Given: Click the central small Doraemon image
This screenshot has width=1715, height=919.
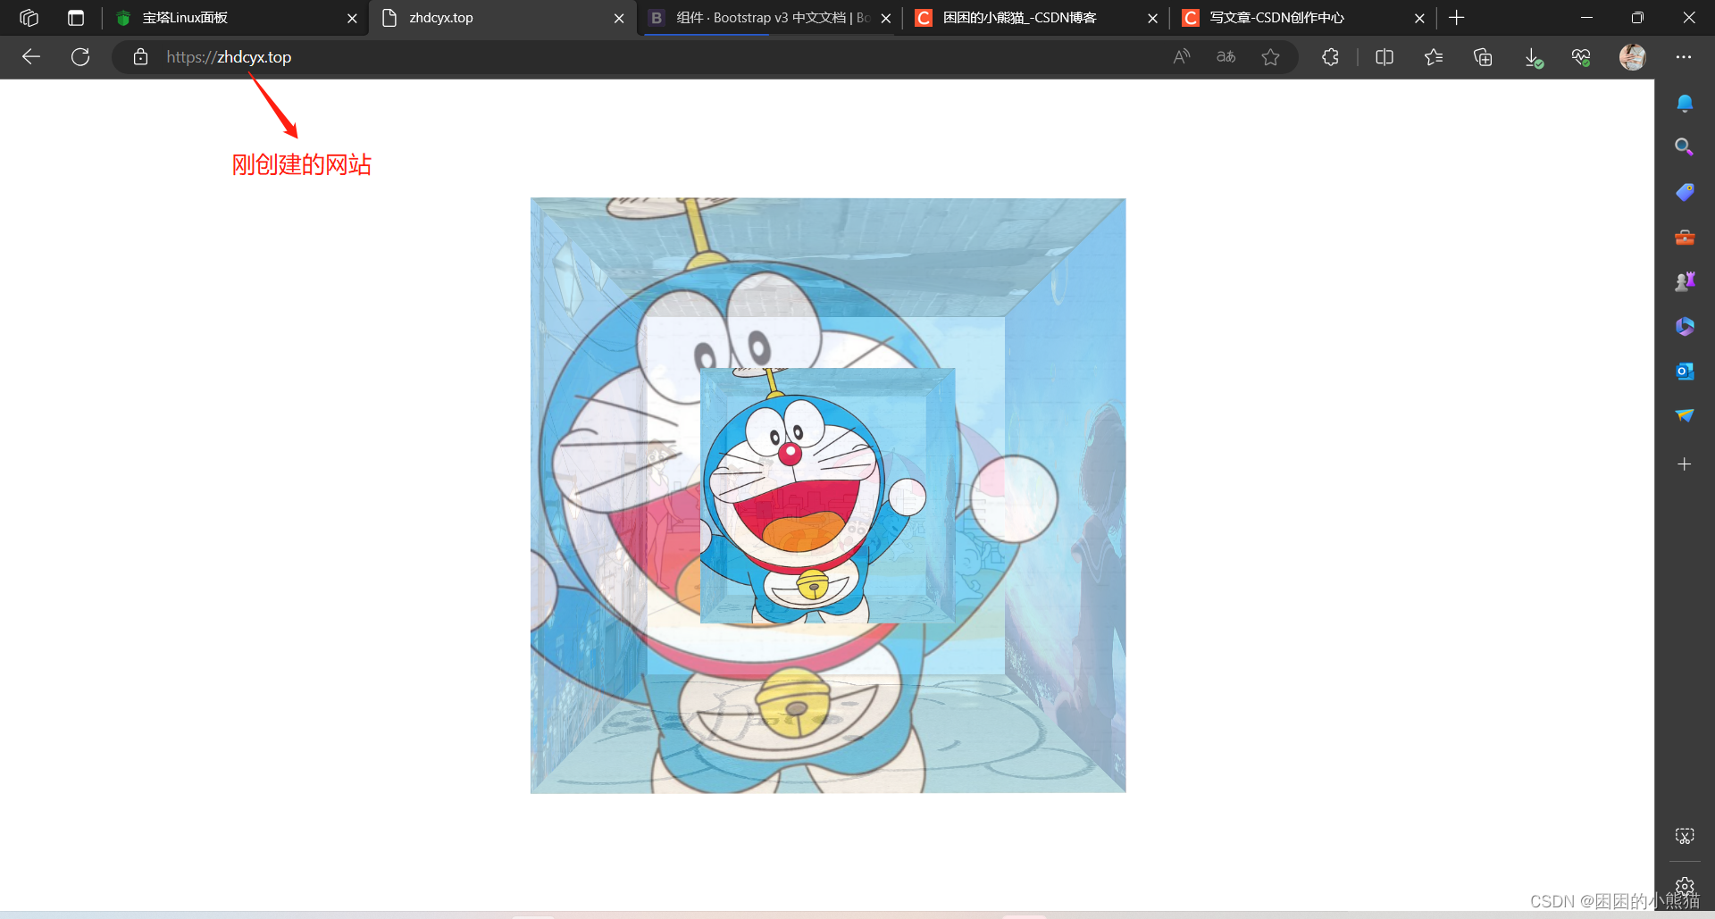Looking at the screenshot, I should (828, 496).
